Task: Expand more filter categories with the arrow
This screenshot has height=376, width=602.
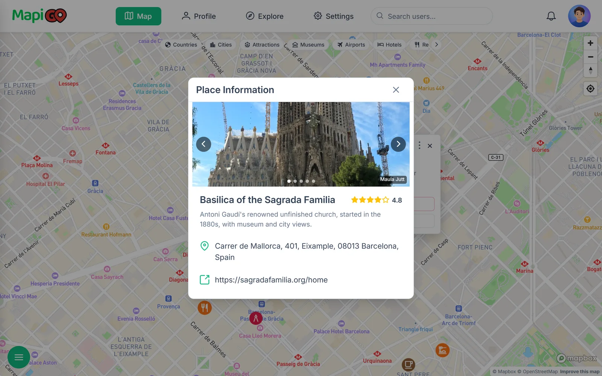Action: (x=436, y=44)
